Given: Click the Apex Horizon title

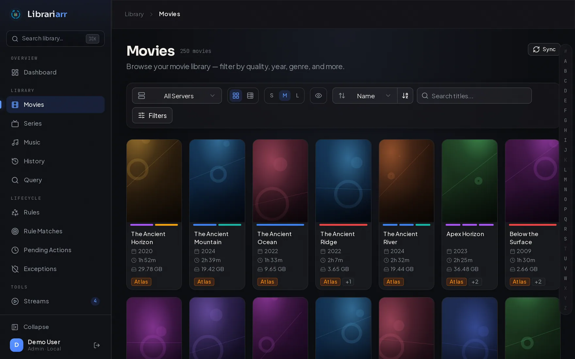Looking at the screenshot, I should pyautogui.click(x=465, y=234).
